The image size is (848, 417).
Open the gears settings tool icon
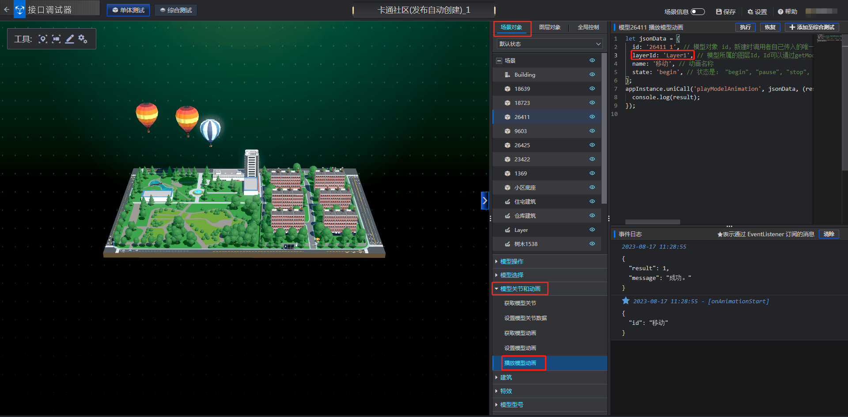coord(83,39)
